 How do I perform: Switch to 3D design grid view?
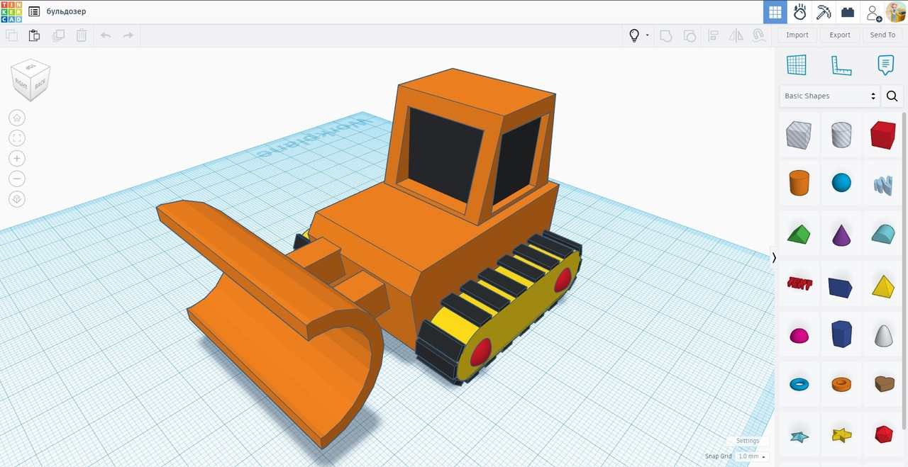(x=775, y=12)
